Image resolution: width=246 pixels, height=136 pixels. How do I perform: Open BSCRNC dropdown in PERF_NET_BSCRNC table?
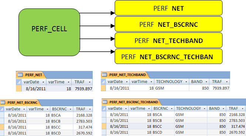click(x=71, y=109)
